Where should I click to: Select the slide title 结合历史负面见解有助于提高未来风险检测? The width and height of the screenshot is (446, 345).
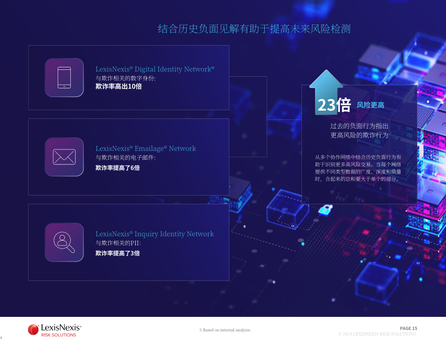click(254, 29)
